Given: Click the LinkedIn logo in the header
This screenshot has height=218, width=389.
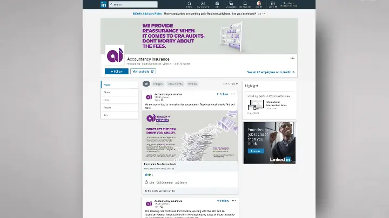Looking at the screenshot, I should click(x=103, y=4).
